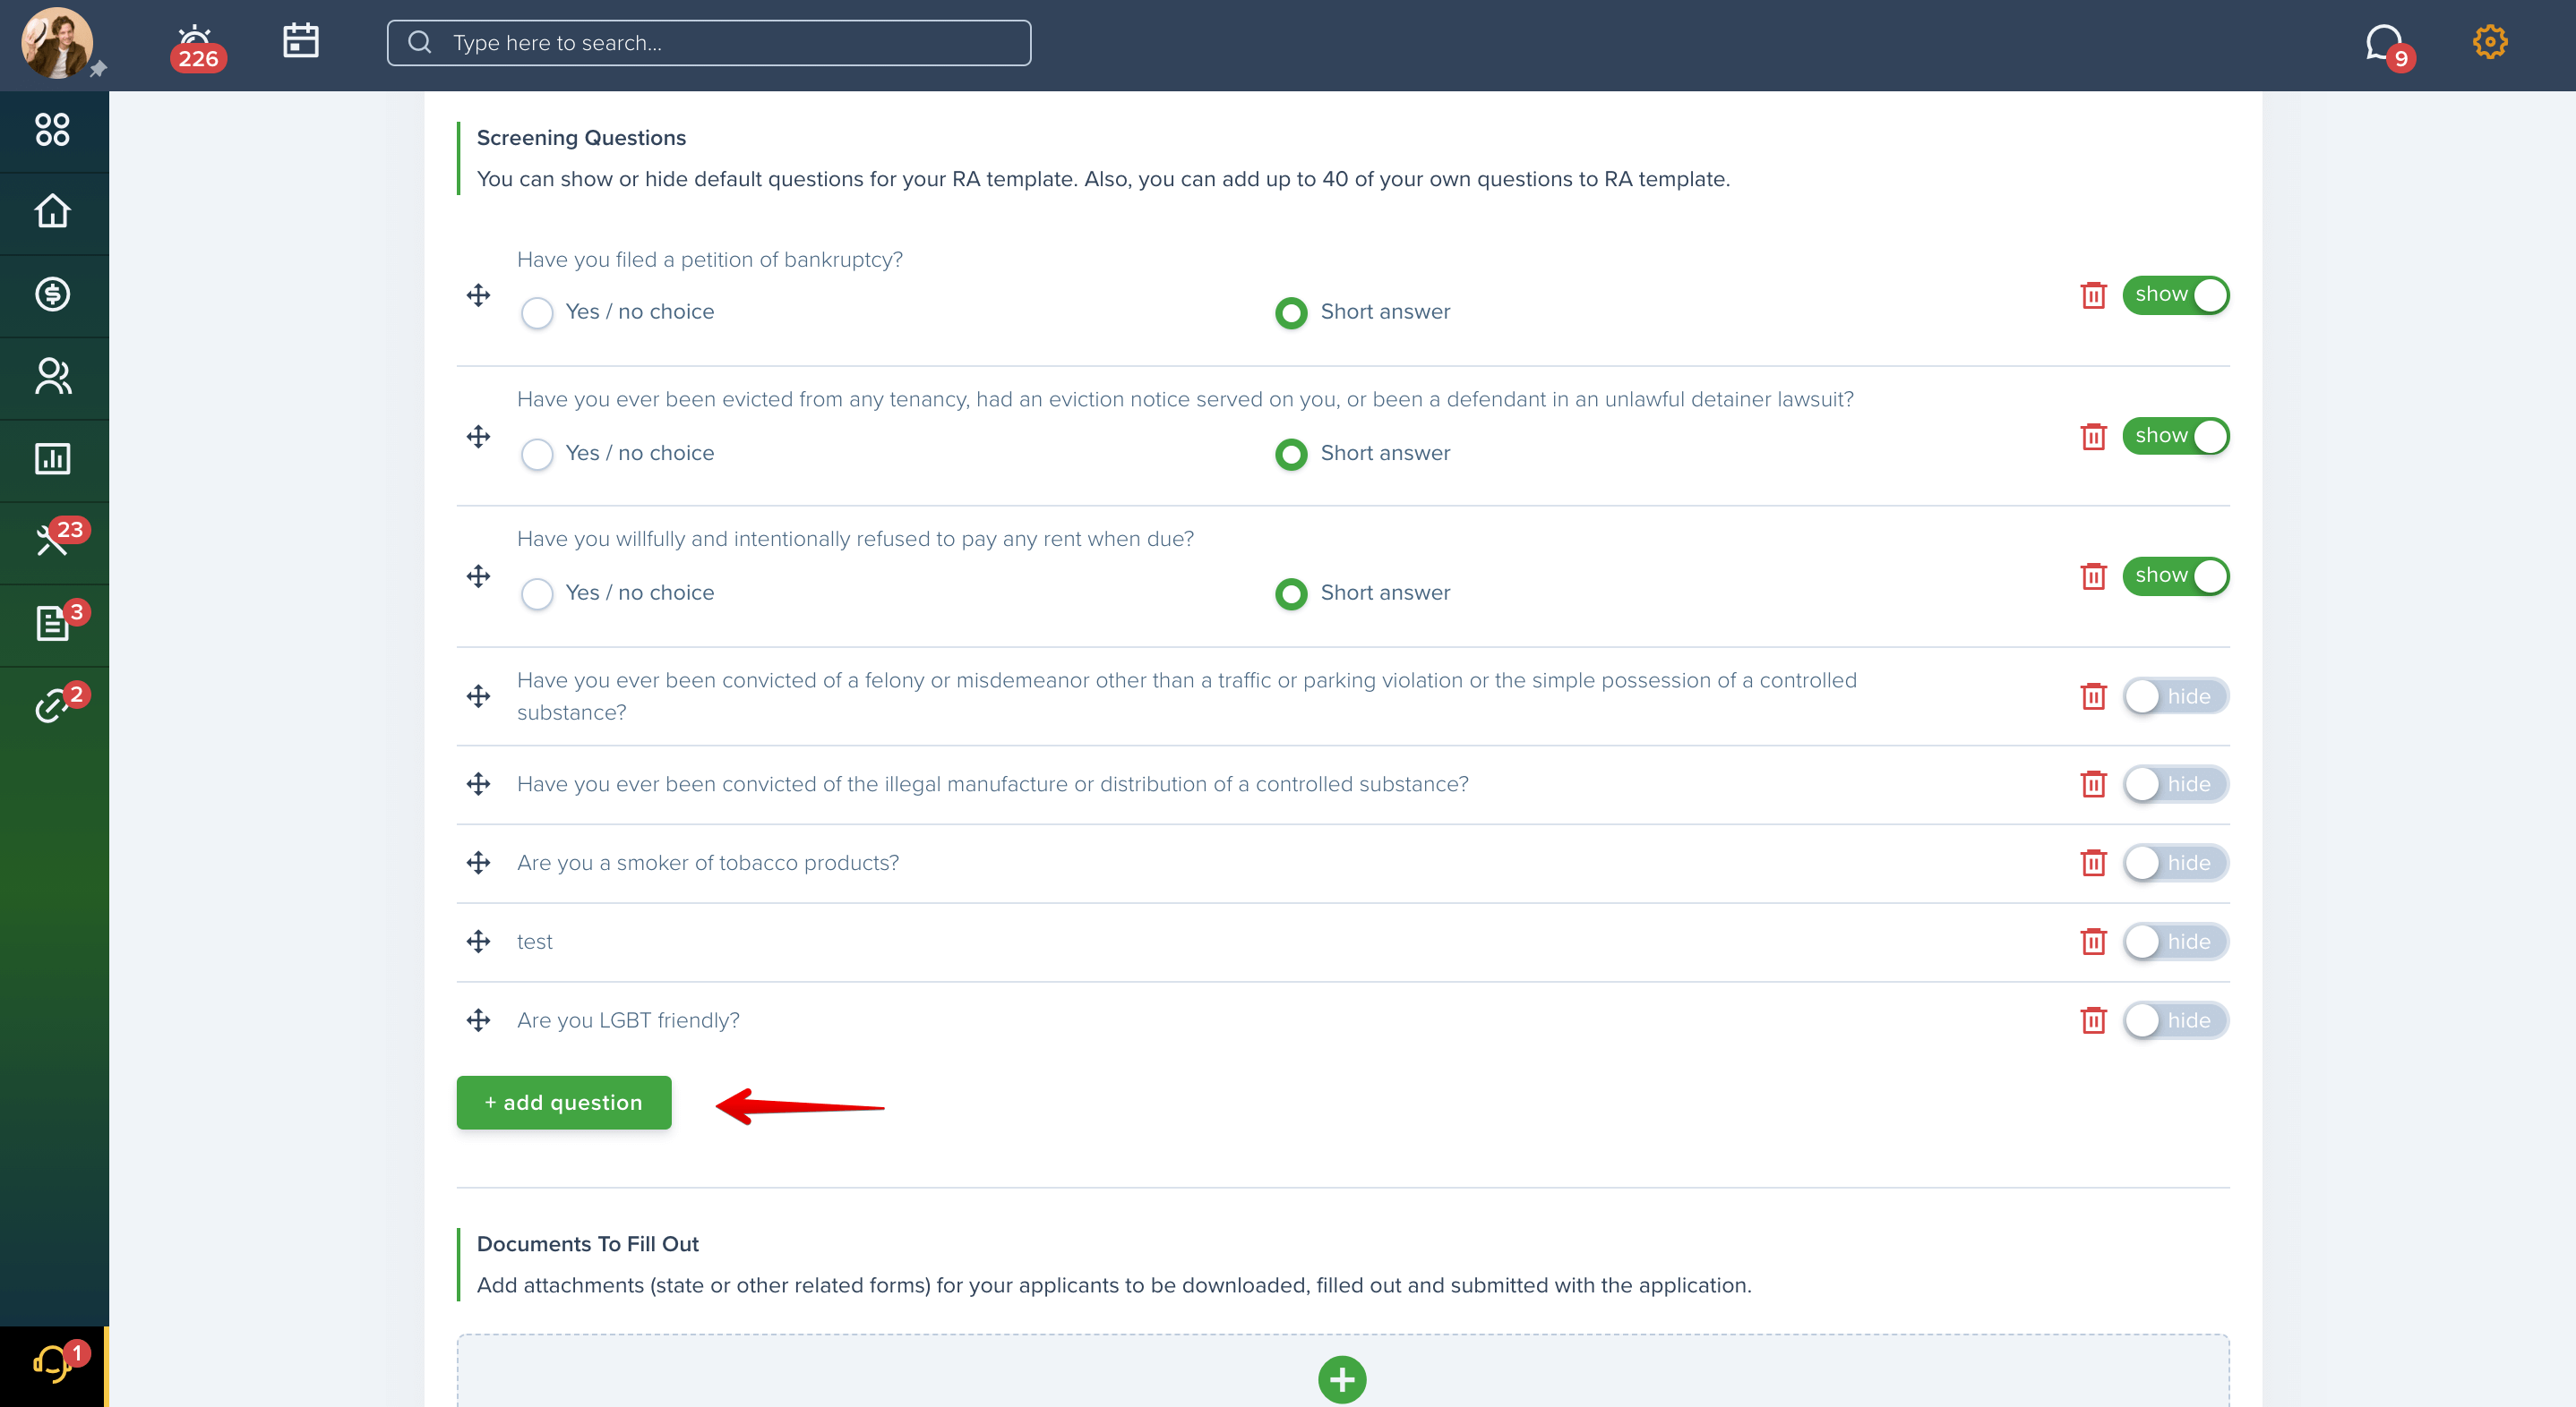Screen dimensions: 2576x1407
Task: Select Yes / no choice for refused rent question
Action: click(537, 593)
